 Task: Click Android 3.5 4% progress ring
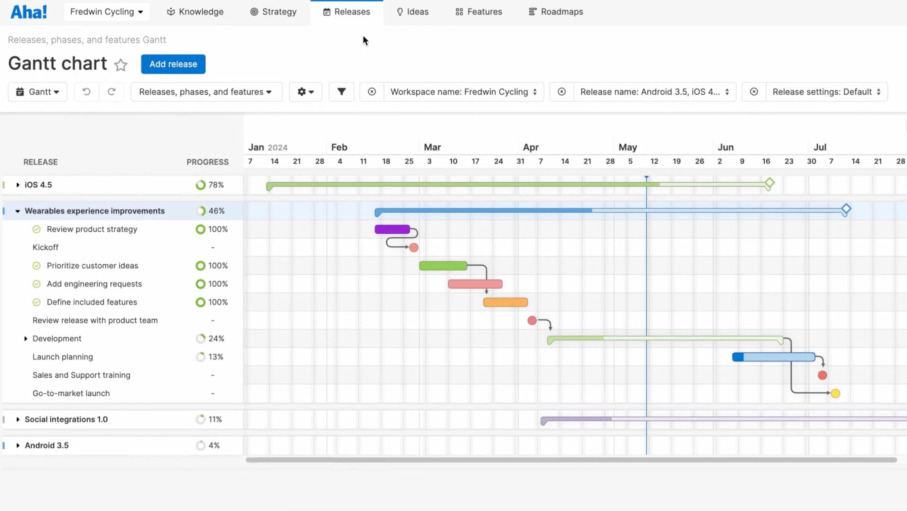click(200, 446)
